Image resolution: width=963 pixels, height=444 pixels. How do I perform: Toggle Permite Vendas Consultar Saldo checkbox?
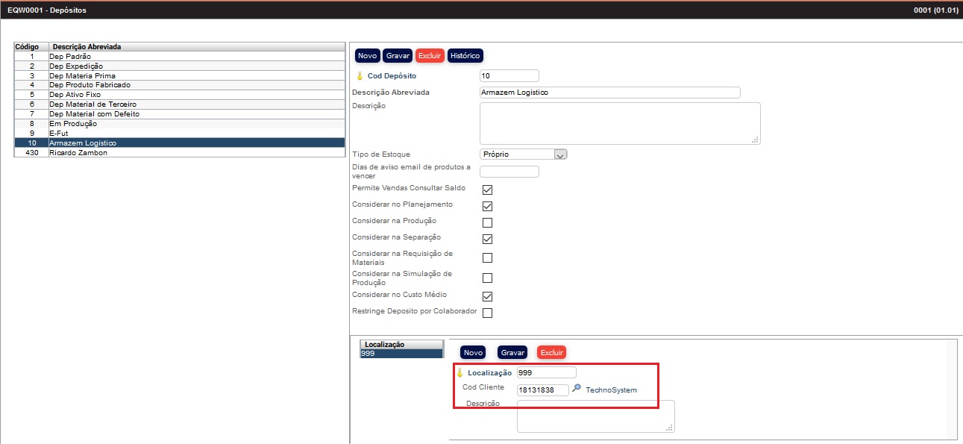tap(487, 190)
